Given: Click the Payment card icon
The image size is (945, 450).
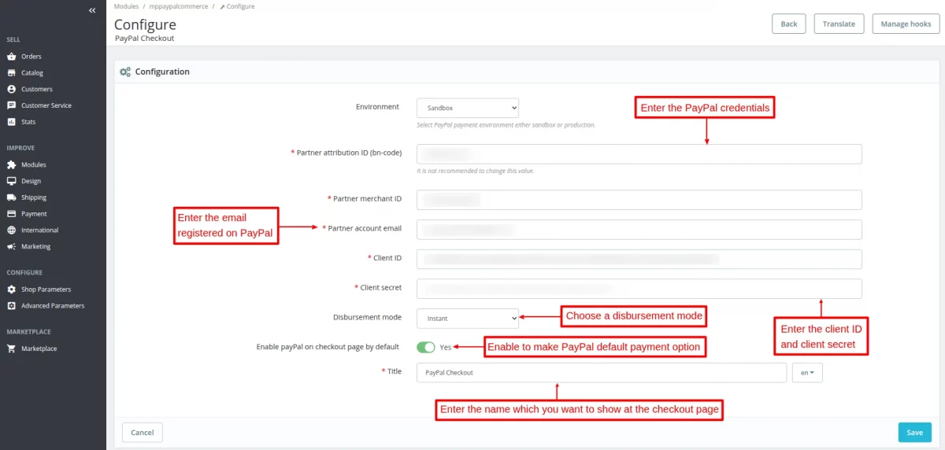Looking at the screenshot, I should tap(11, 214).
